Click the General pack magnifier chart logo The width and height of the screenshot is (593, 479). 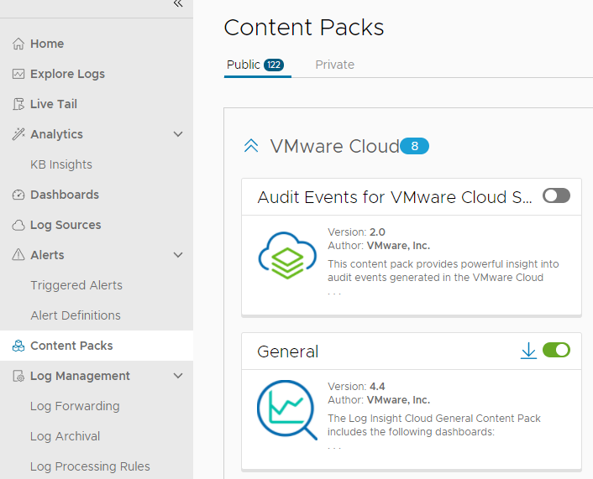click(x=286, y=410)
